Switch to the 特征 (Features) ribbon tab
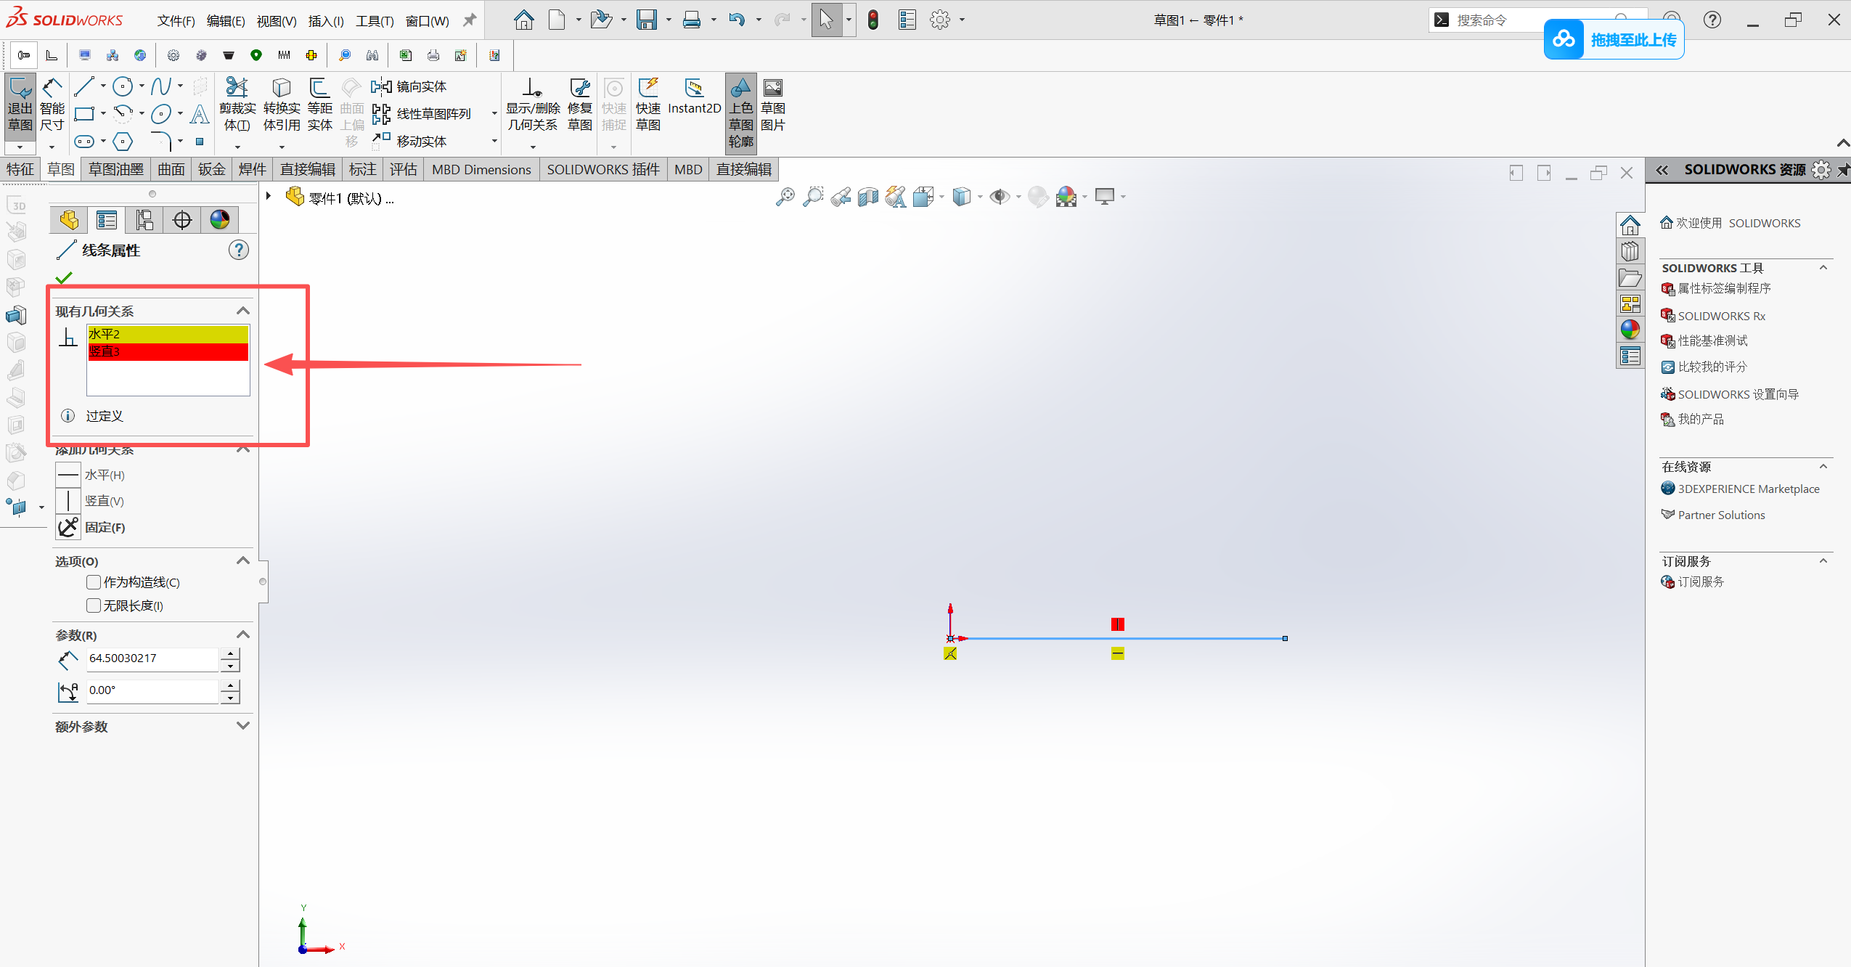Image resolution: width=1851 pixels, height=967 pixels. coord(20,169)
